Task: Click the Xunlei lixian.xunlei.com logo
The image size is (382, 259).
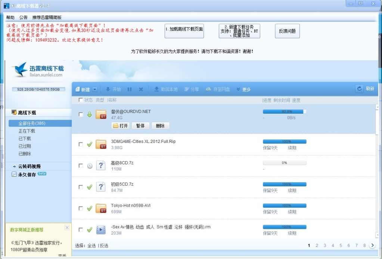Action: click(x=38, y=70)
